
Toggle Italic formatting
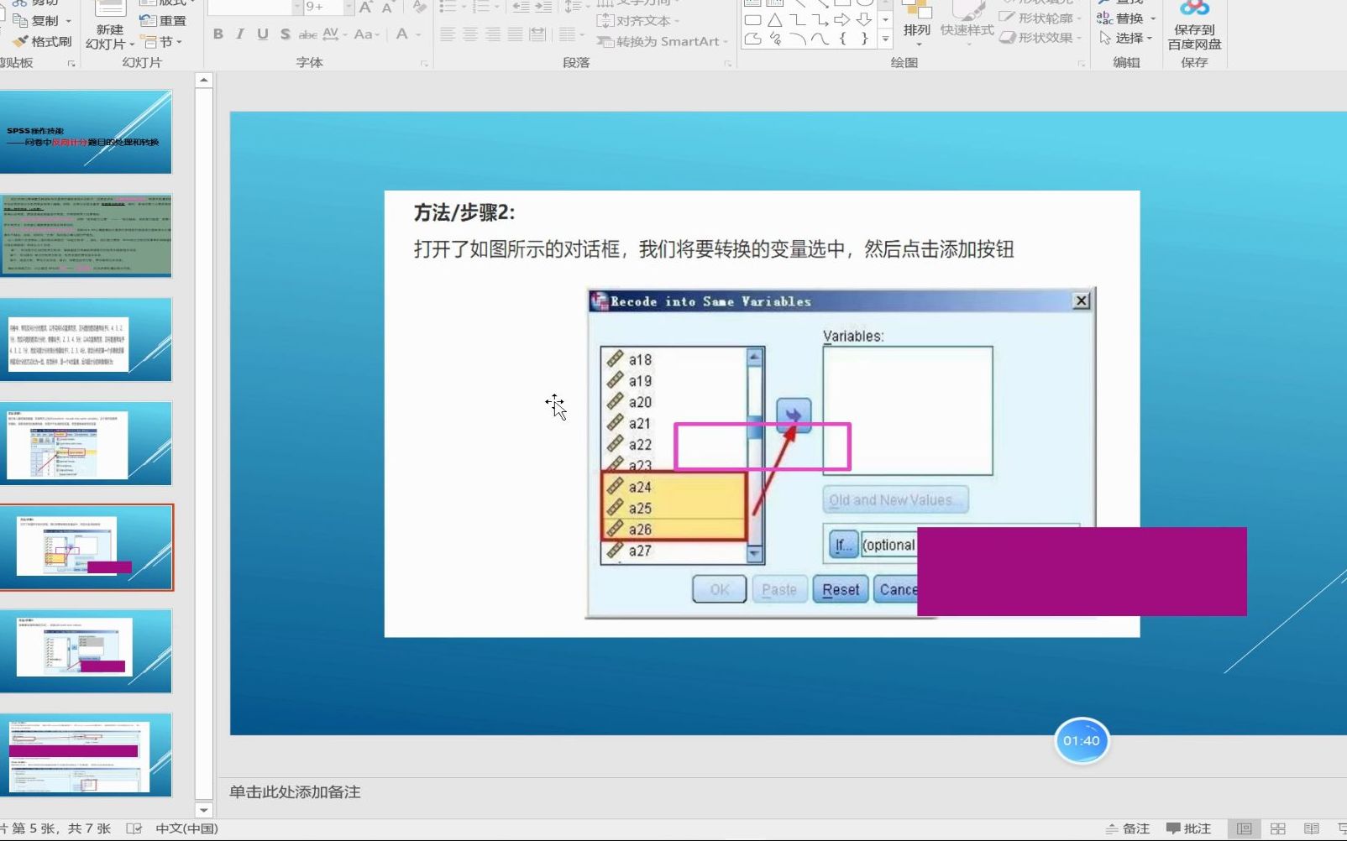[x=240, y=34]
